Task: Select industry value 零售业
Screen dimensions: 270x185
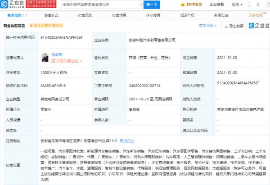Action: click(x=46, y=109)
